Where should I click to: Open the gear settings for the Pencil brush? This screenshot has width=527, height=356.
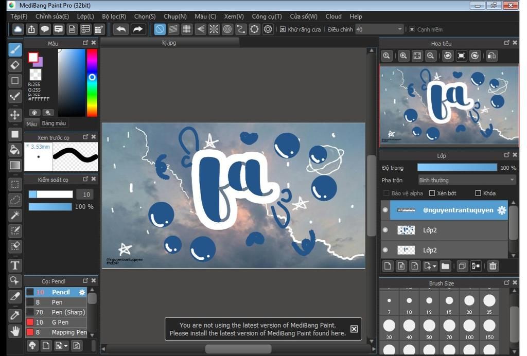click(82, 292)
